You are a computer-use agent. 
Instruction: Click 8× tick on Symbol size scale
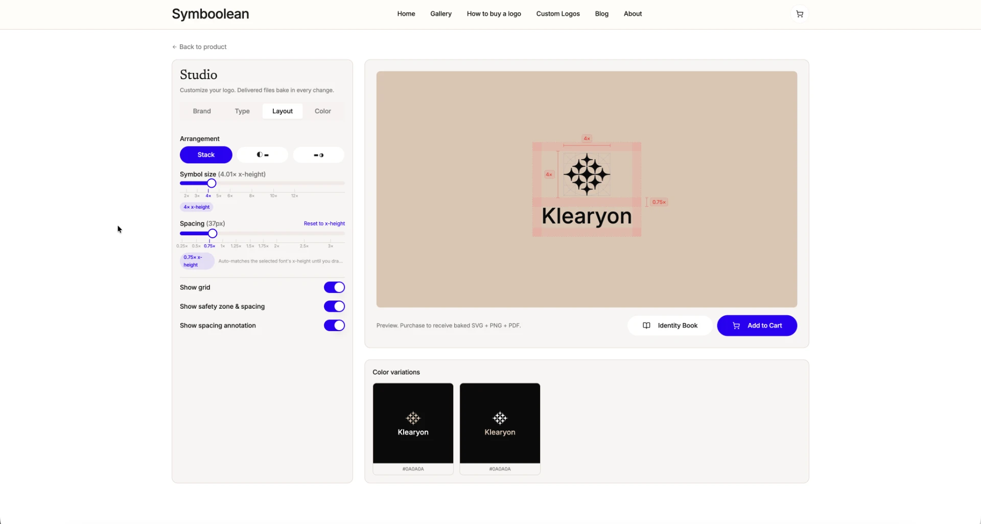(252, 196)
